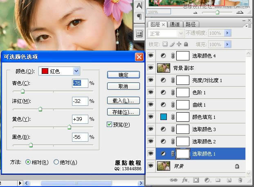The image size is (254, 187).
Task: Open the layer style fx menu
Action: 185,180
